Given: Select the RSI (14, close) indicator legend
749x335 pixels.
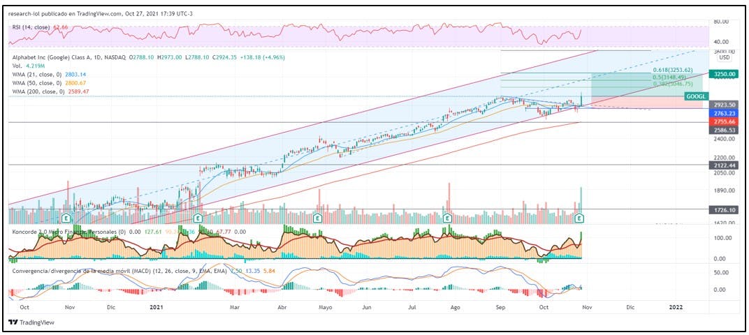Looking at the screenshot, I should (40, 28).
